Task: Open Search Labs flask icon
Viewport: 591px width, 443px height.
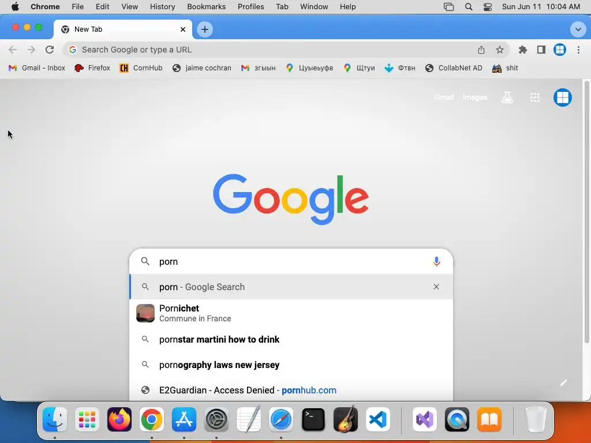Action: 507,97
